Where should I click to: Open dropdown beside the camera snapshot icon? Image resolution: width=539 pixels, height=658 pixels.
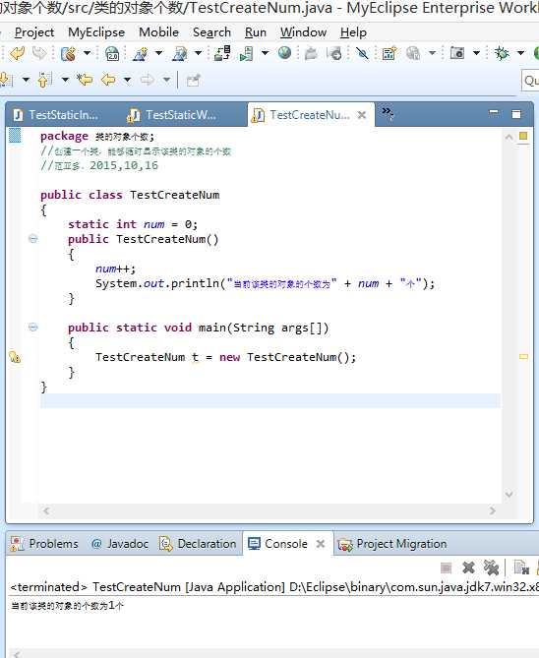click(x=476, y=53)
